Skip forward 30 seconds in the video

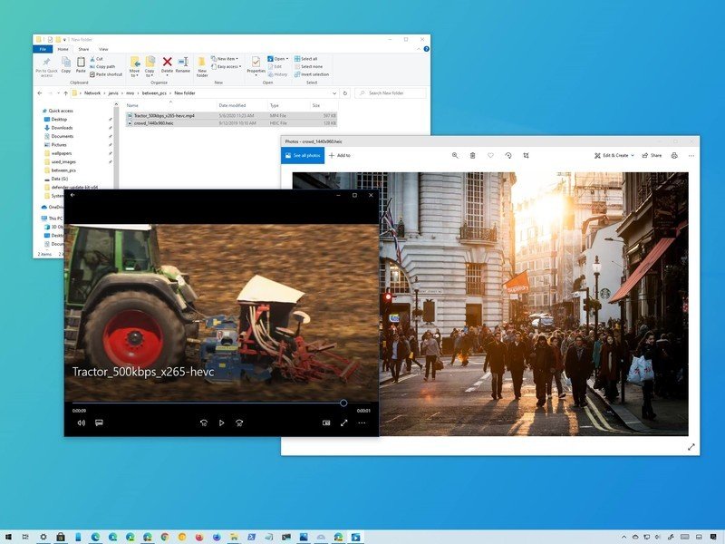[x=239, y=423]
